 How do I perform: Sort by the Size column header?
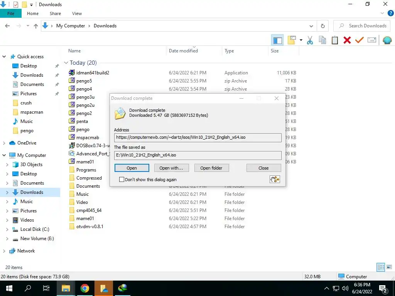275,51
